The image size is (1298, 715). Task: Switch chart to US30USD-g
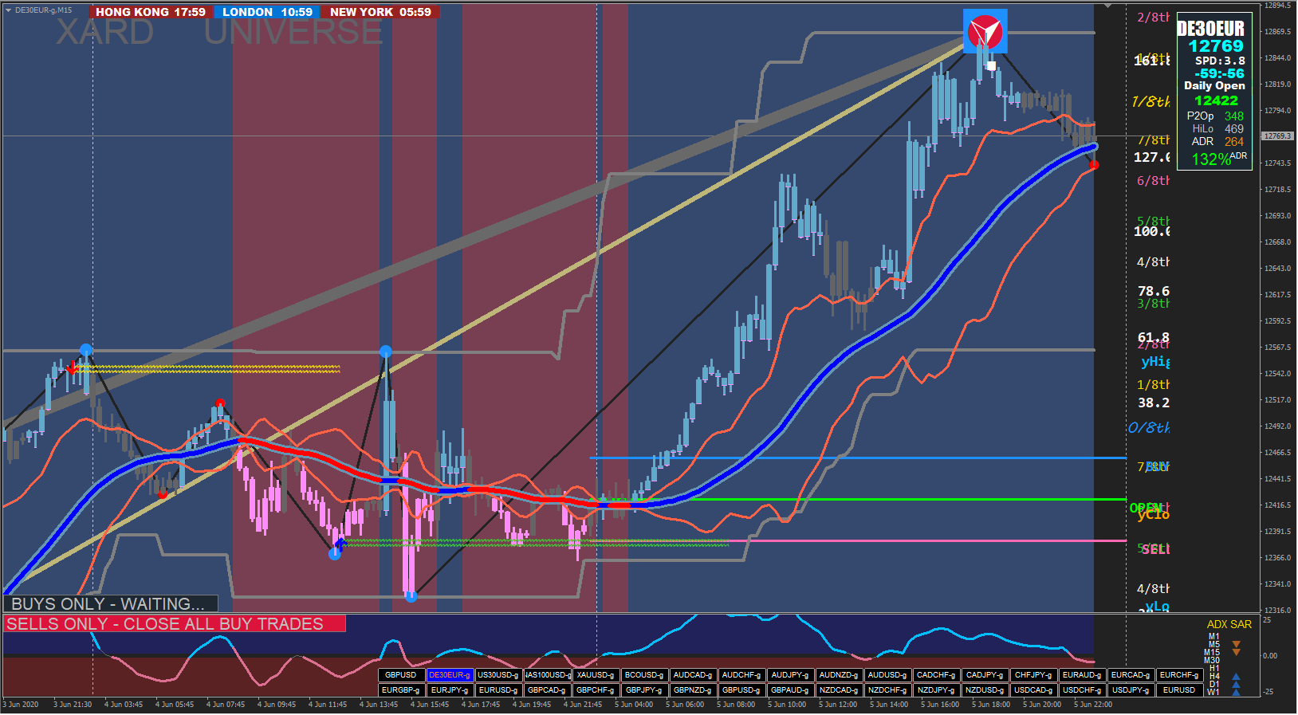coord(498,675)
